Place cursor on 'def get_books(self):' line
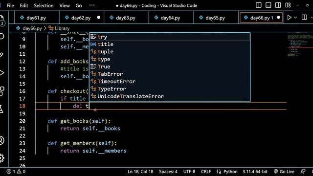 79,121
